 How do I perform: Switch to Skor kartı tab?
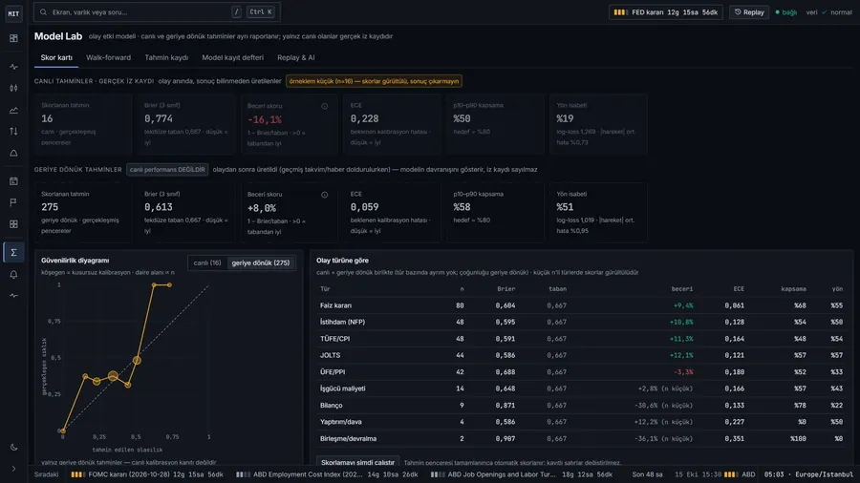tap(56, 57)
